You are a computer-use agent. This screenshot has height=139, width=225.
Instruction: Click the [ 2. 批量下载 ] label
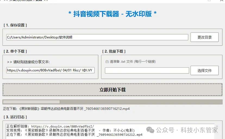coord(114,51)
